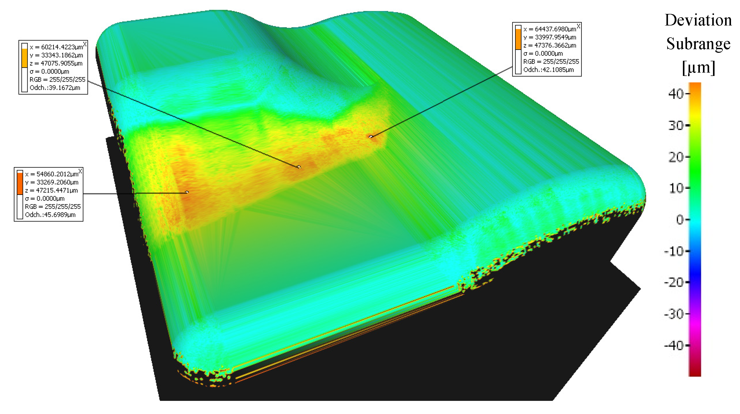Image resolution: width=740 pixels, height=414 pixels.
Task: Close the annotation showing Odch. 45.6989µm
Action: (x=80, y=171)
